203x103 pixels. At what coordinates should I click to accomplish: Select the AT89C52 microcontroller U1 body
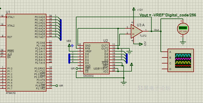(x=26, y=53)
